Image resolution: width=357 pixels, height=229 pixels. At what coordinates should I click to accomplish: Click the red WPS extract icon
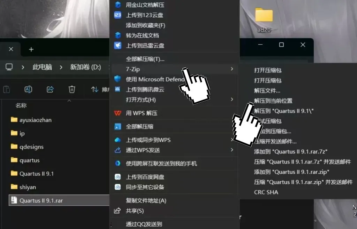pos(117,113)
